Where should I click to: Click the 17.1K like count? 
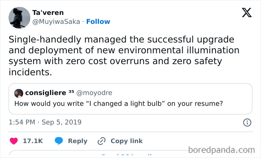(x=33, y=141)
